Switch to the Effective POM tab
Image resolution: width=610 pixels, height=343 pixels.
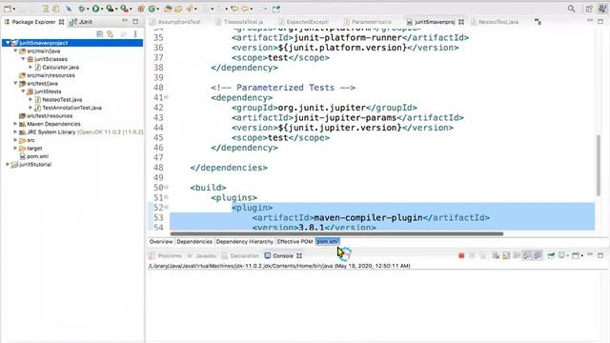click(x=295, y=241)
